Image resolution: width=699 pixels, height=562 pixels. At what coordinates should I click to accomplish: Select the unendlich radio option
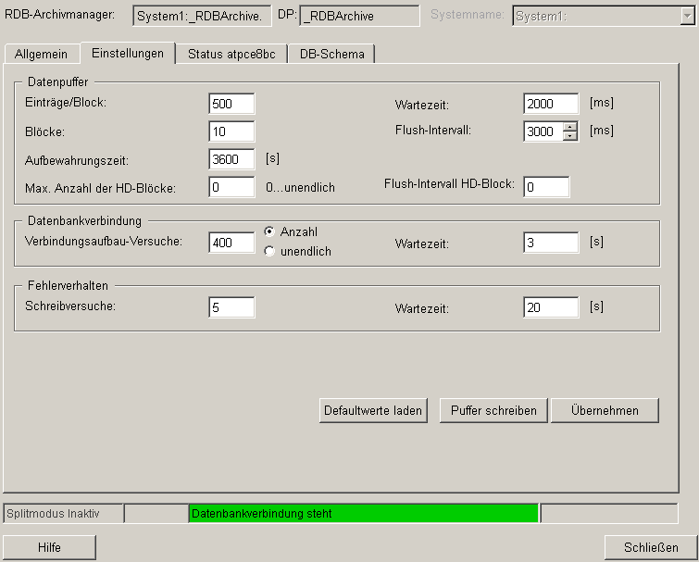click(269, 251)
